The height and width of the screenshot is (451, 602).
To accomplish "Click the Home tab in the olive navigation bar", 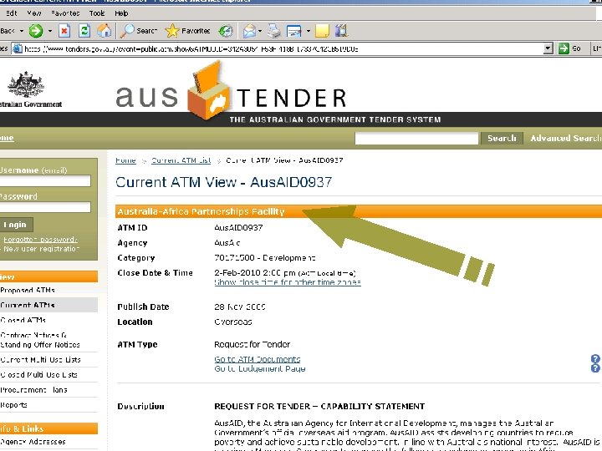I will point(7,138).
